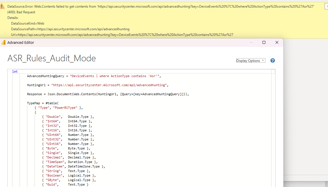The image size is (328, 187).
Task: Click the Details: label in the error banner
Action: (x=13, y=18)
